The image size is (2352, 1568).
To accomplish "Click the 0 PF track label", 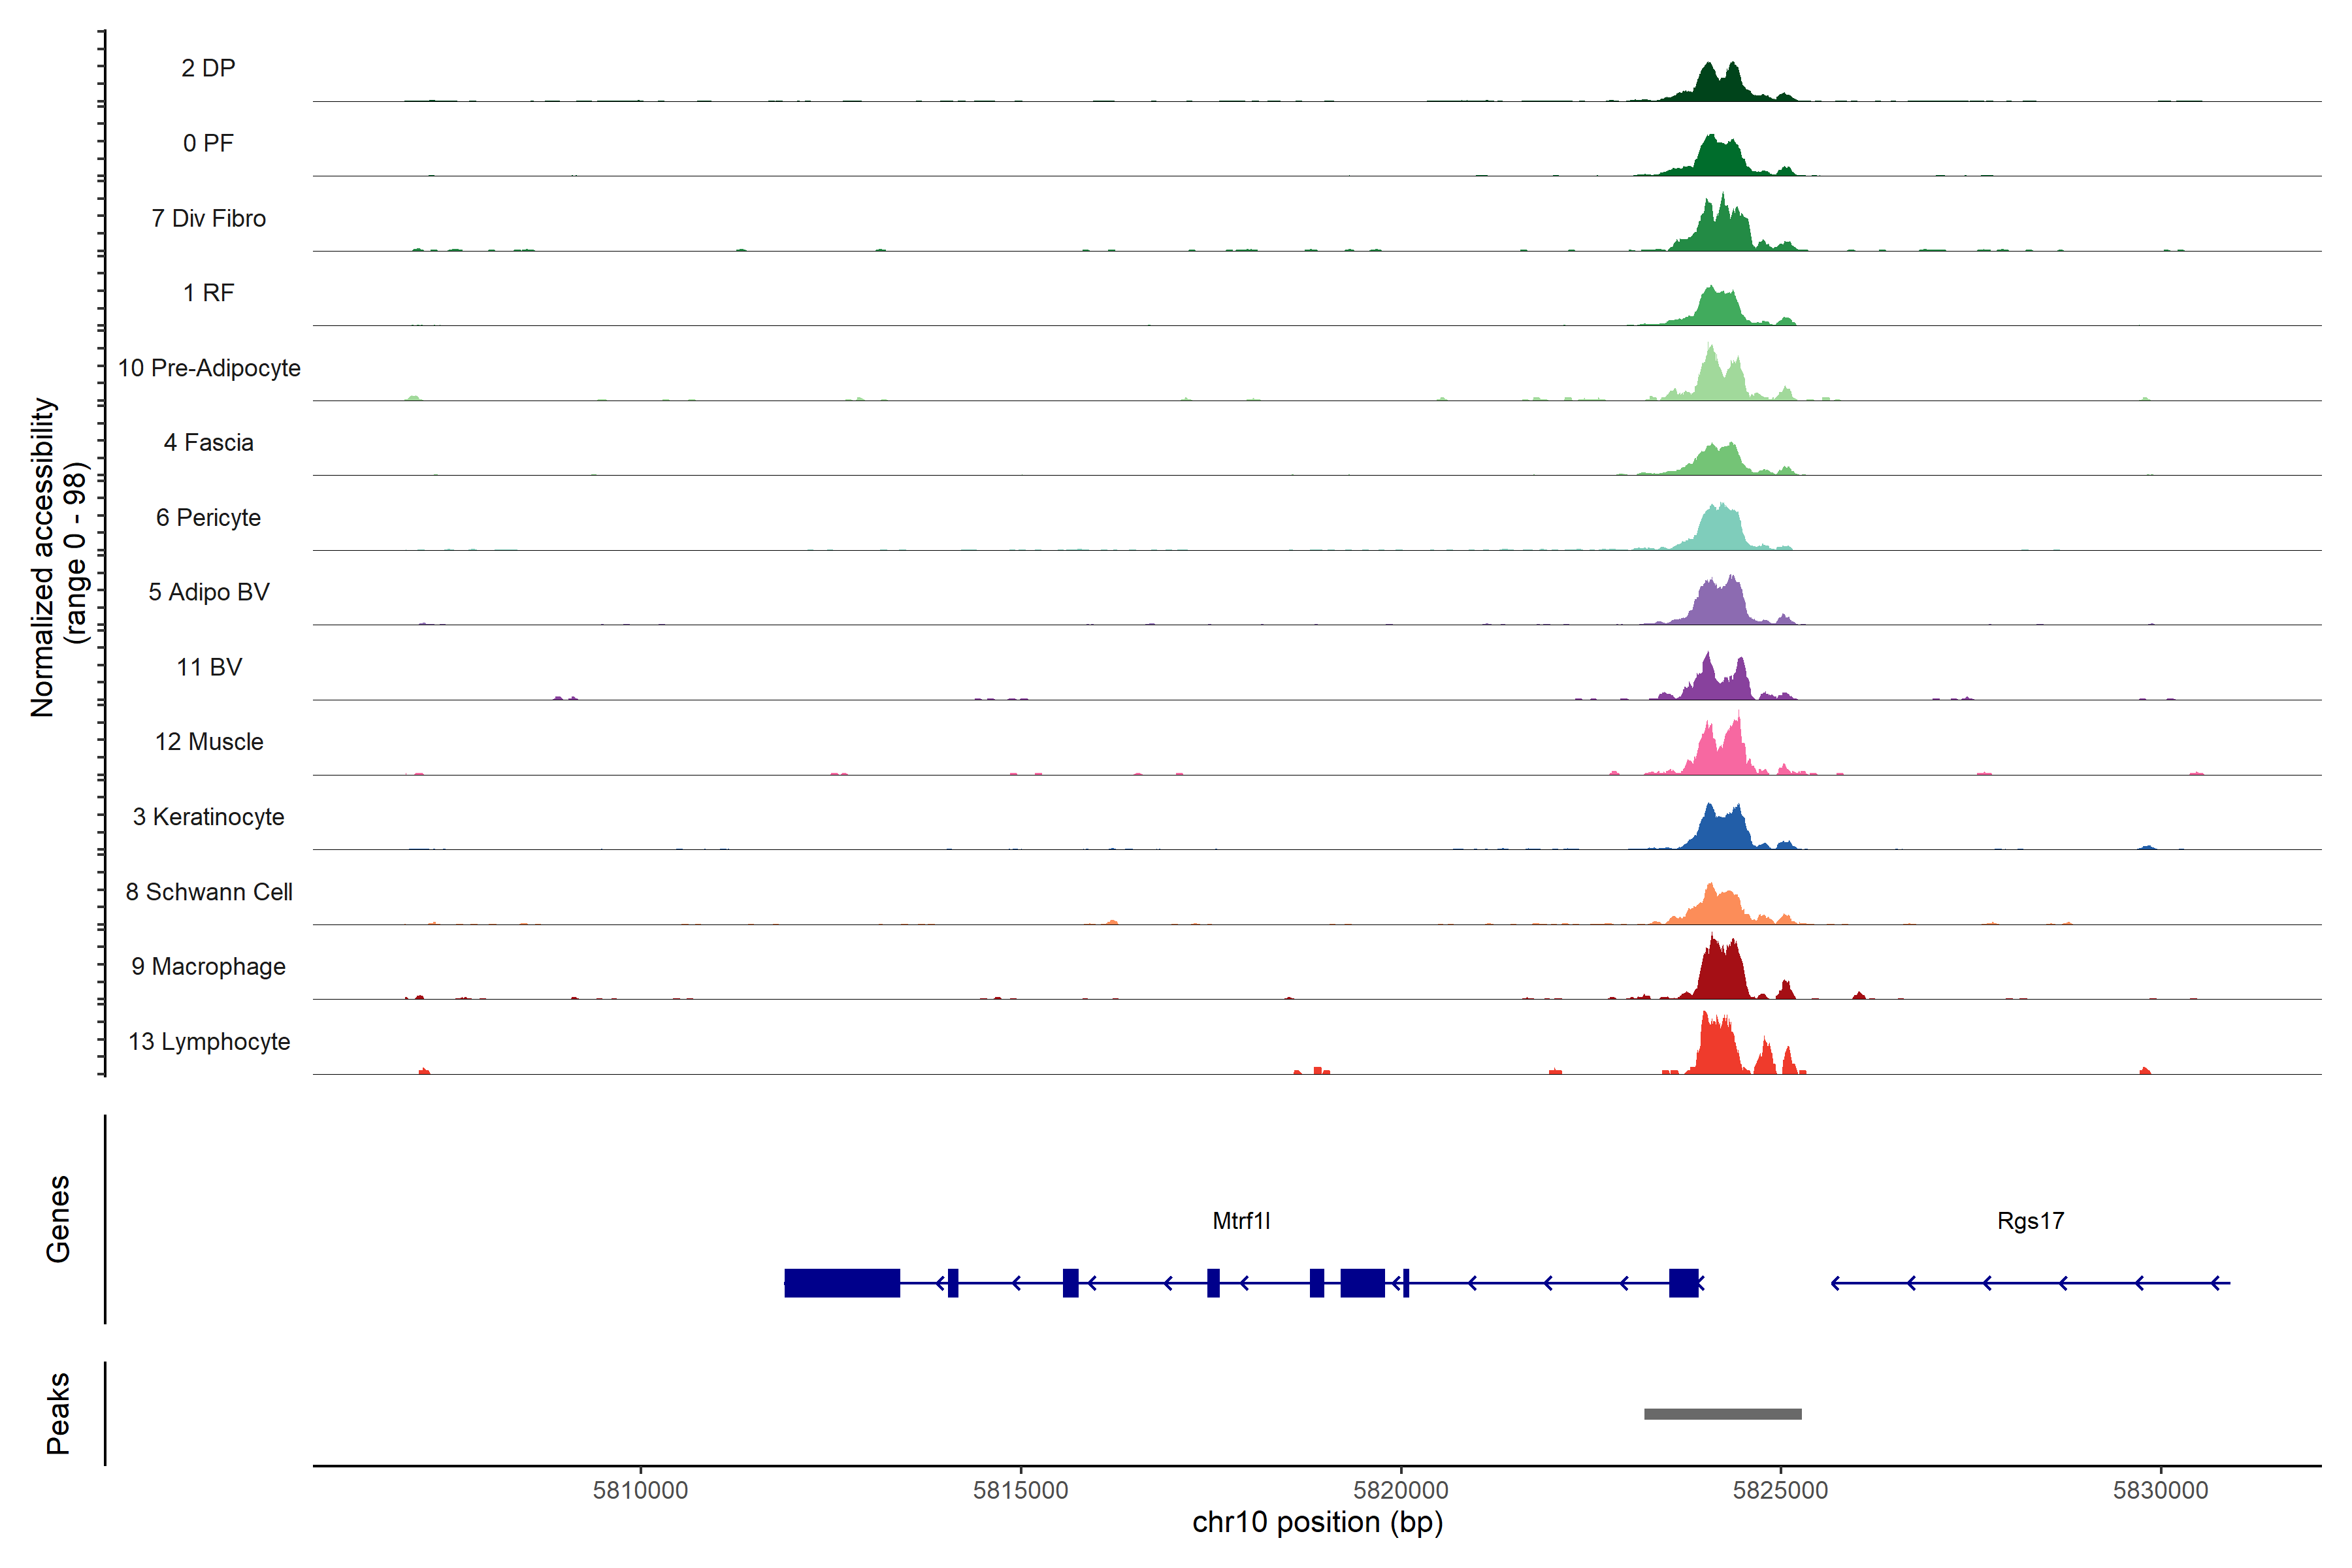I will [x=208, y=143].
